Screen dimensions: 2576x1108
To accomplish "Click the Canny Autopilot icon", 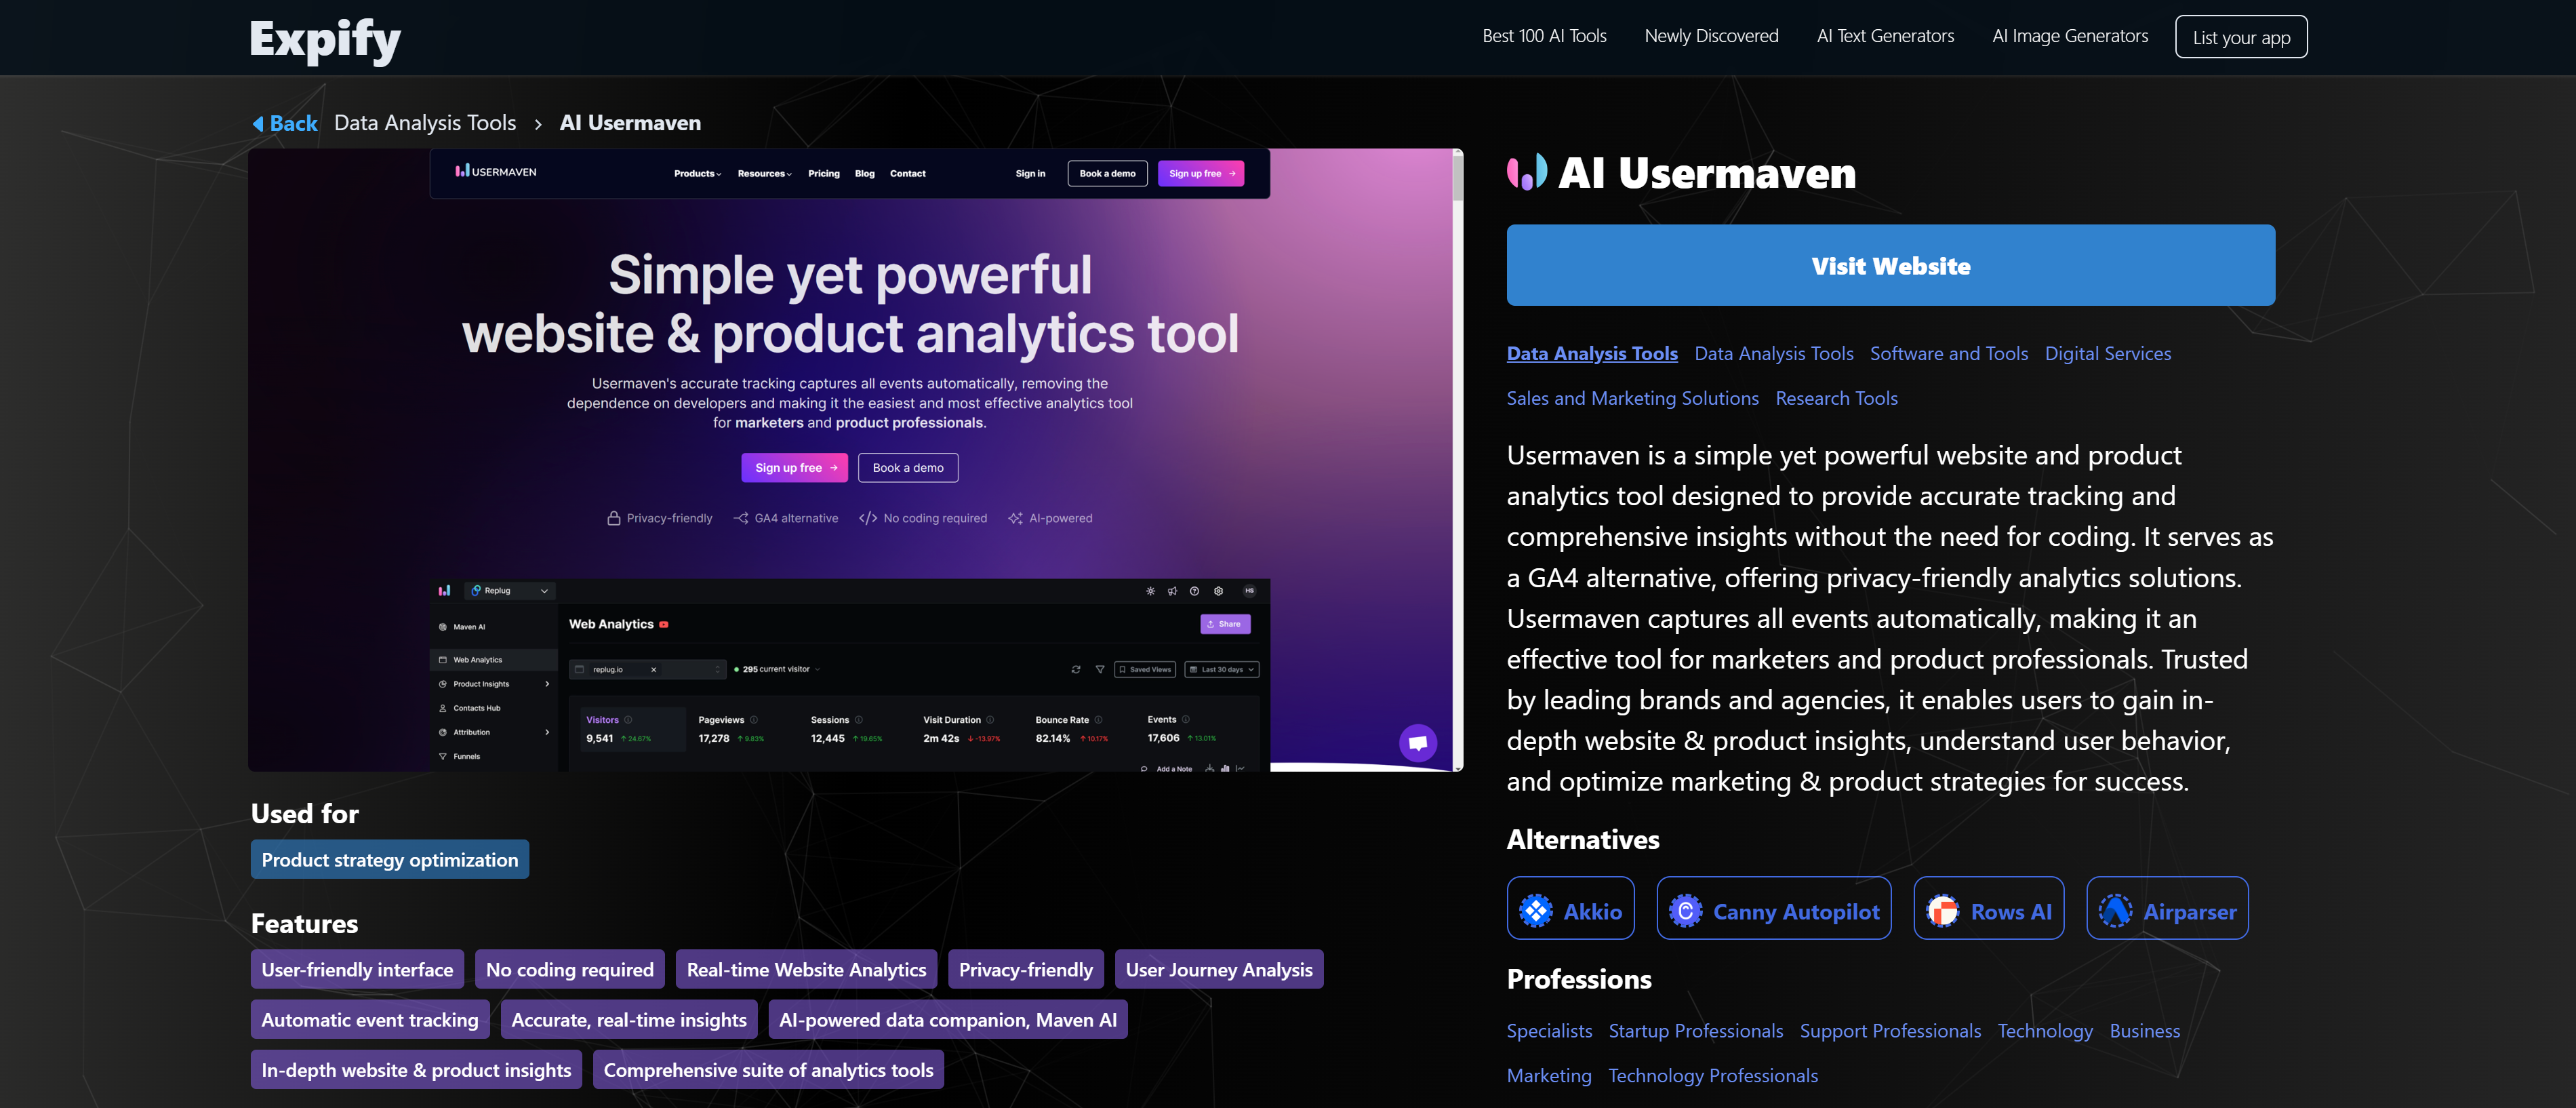I will 1685,911.
